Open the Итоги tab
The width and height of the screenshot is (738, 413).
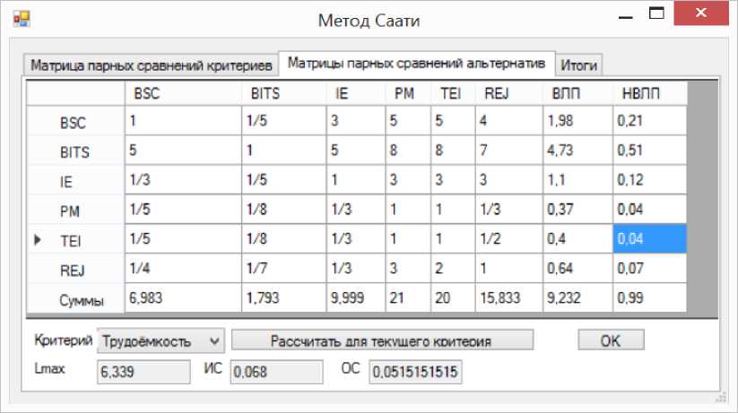(x=580, y=65)
